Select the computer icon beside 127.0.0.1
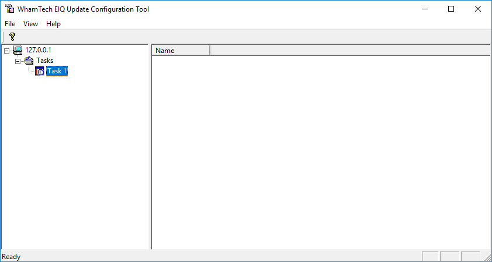Image resolution: width=492 pixels, height=262 pixels. pos(18,50)
